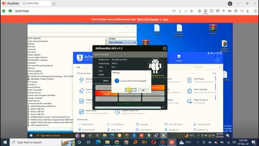Expand Display adapters in Device Manager
The width and height of the screenshot is (259, 146).
[x=34, y=55]
